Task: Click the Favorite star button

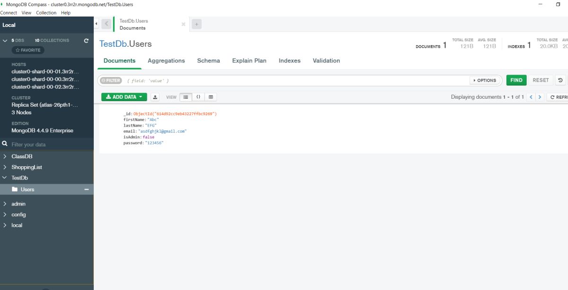Action: coord(28,50)
